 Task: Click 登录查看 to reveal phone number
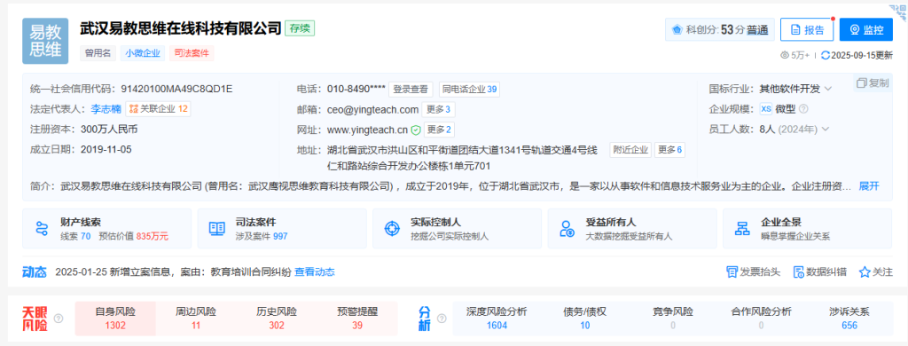[x=411, y=90]
